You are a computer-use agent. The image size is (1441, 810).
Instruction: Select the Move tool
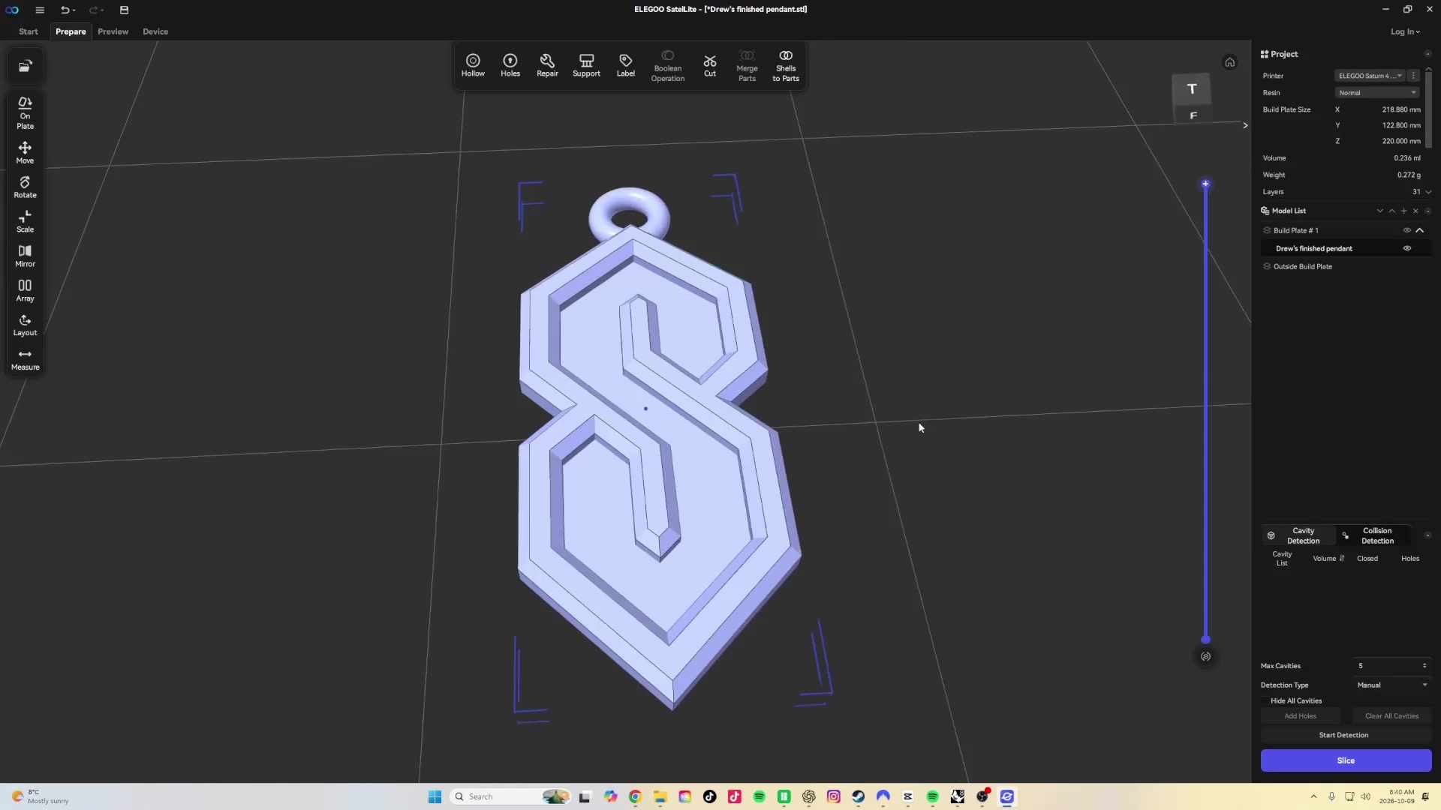click(25, 152)
